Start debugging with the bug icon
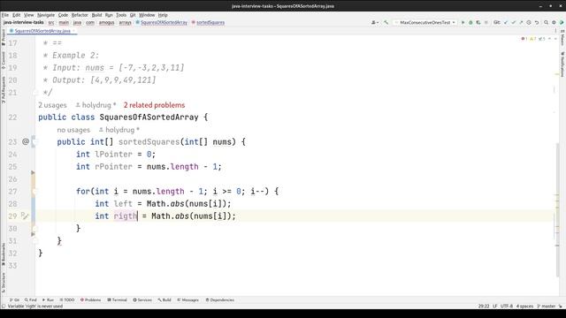This screenshot has height=318, width=566. (470, 22)
